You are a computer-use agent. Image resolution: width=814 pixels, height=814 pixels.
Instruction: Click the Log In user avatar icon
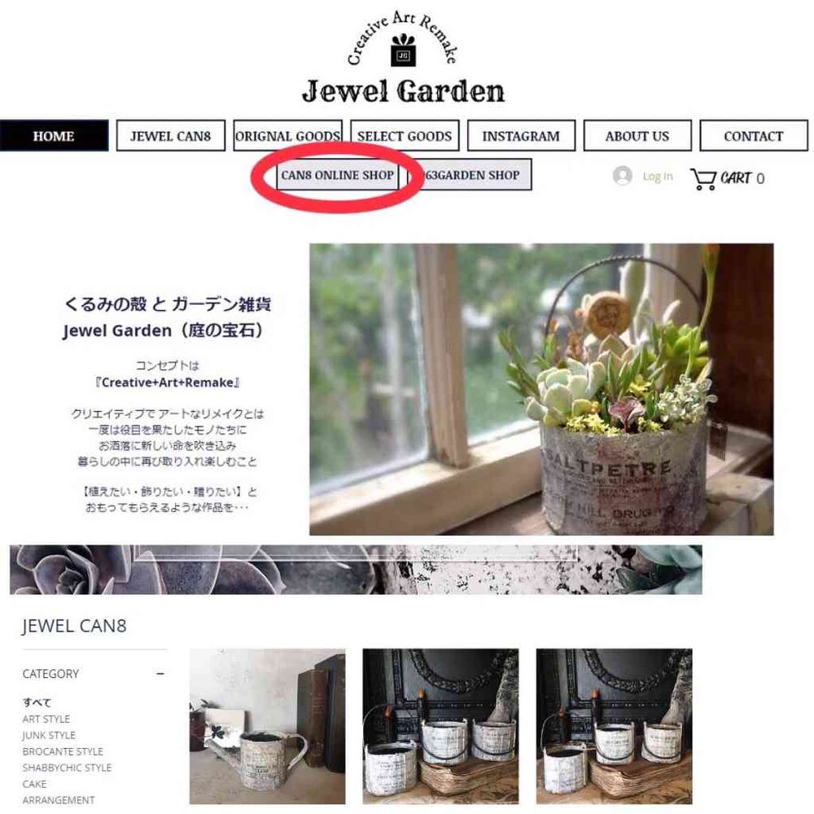622,176
